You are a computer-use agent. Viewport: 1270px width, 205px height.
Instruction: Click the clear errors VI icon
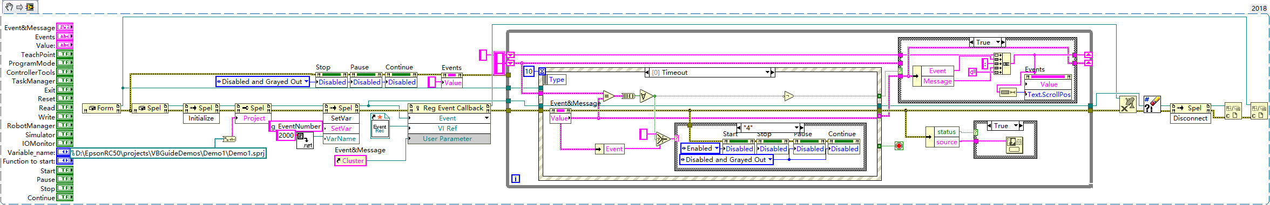1152,104
